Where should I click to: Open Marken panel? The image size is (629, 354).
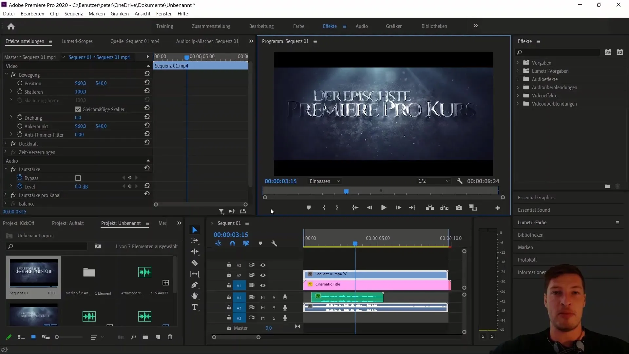[525, 247]
